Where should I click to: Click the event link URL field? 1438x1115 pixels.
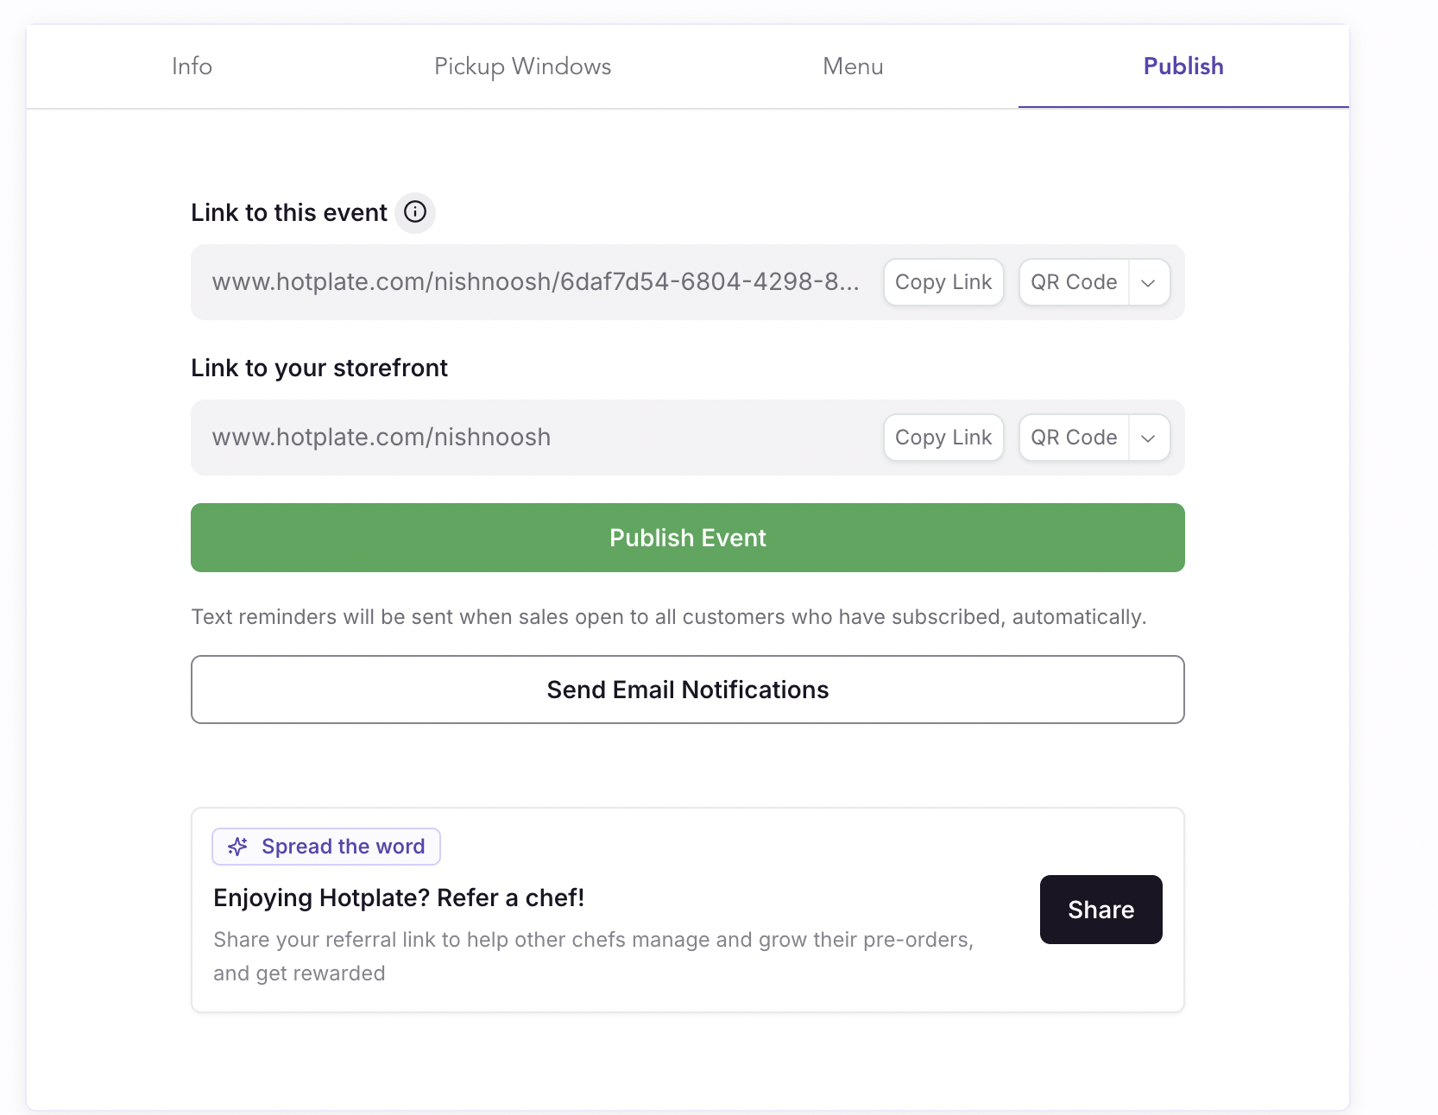[x=535, y=282]
